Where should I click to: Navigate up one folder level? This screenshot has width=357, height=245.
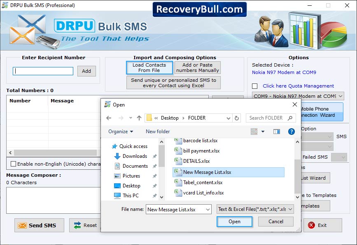pyautogui.click(x=139, y=118)
